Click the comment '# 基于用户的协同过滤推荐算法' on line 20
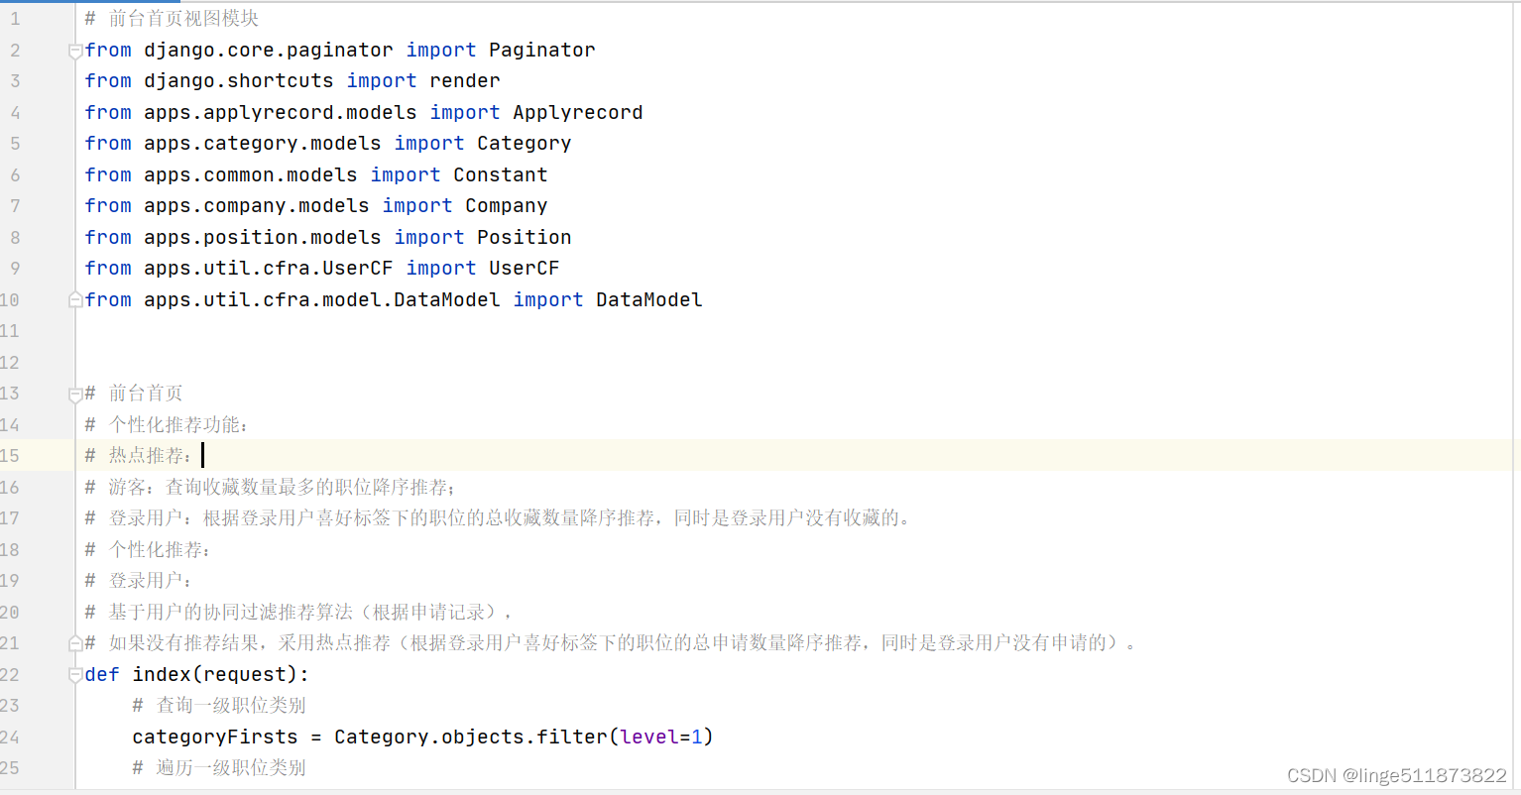 tap(299, 612)
